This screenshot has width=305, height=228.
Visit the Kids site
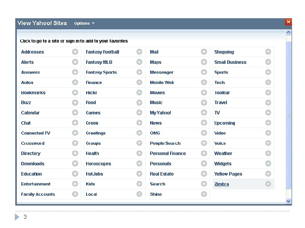click(90, 184)
